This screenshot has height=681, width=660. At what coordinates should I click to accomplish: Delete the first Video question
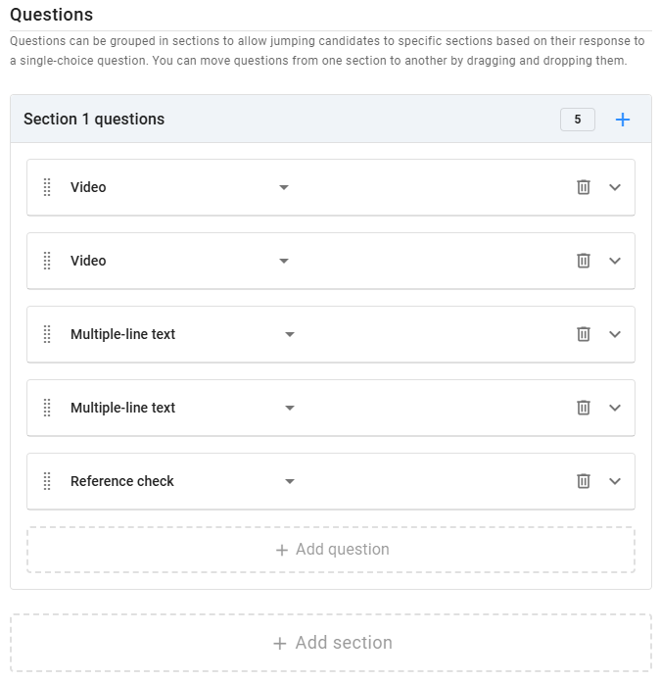pos(584,187)
